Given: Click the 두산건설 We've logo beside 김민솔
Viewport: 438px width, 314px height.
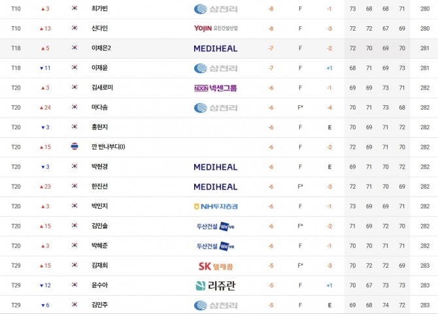Looking at the screenshot, I should pyautogui.click(x=216, y=227).
